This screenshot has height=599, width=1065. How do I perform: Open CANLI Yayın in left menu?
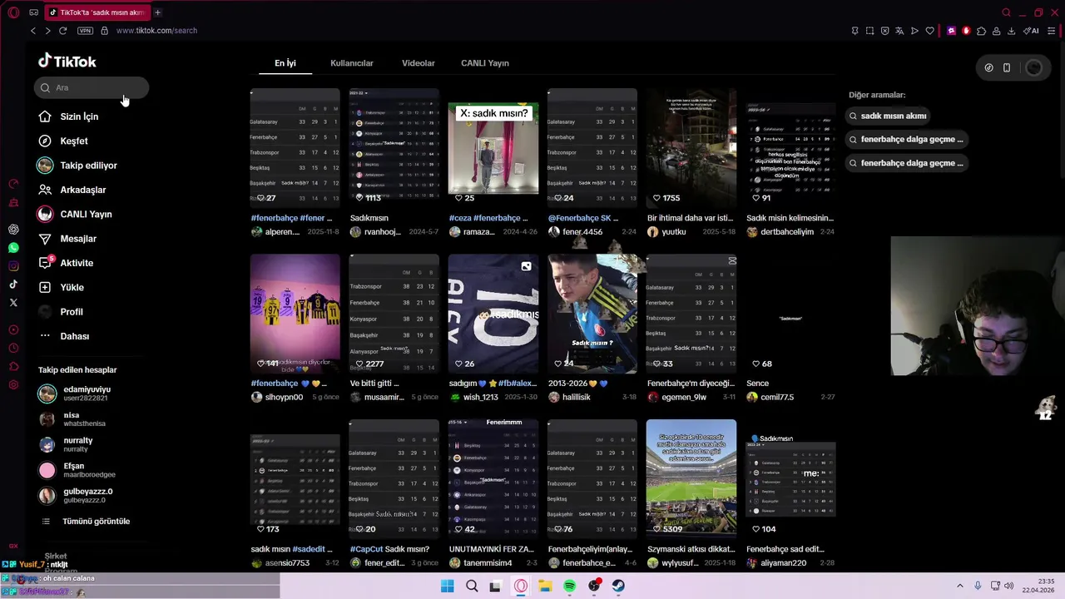tap(75, 214)
